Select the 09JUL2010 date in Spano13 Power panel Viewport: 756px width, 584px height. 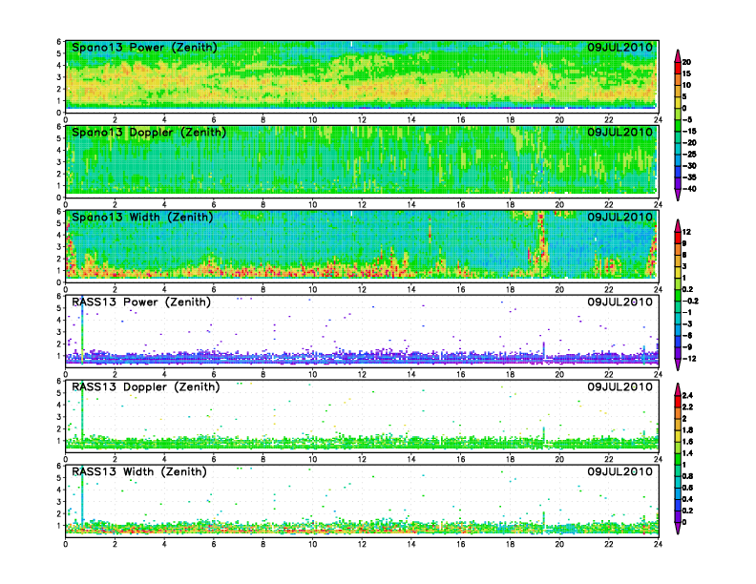pyautogui.click(x=619, y=47)
